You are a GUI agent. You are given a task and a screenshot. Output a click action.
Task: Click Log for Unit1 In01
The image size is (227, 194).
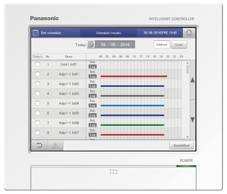pos(93,67)
